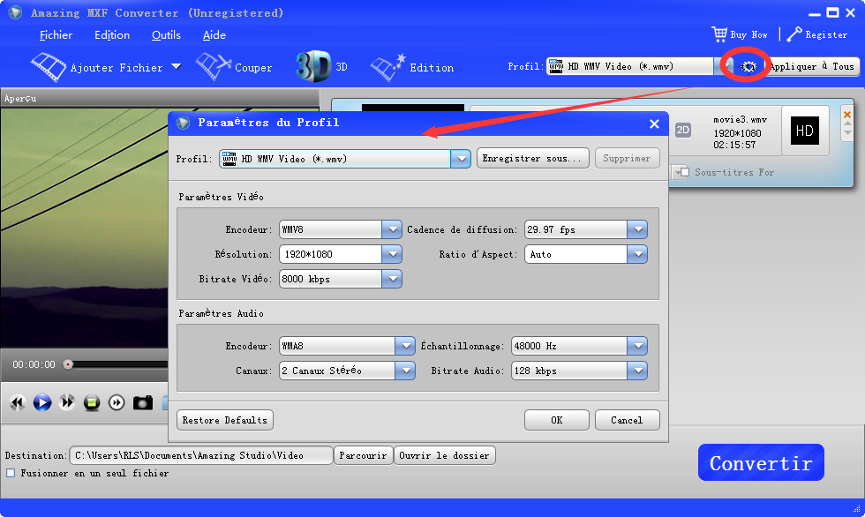The height and width of the screenshot is (517, 865).
Task: Open the Couper scissors tool
Action: click(214, 67)
